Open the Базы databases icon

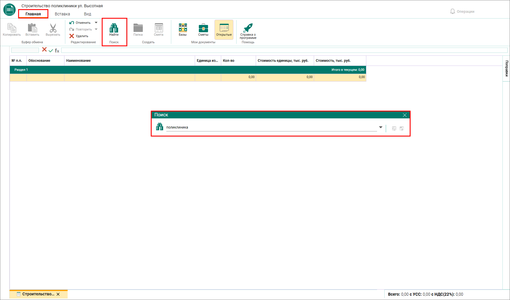183,28
